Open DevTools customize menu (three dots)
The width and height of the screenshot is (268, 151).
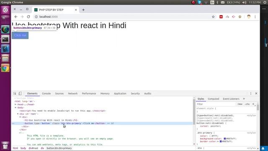pyautogui.click(x=251, y=94)
